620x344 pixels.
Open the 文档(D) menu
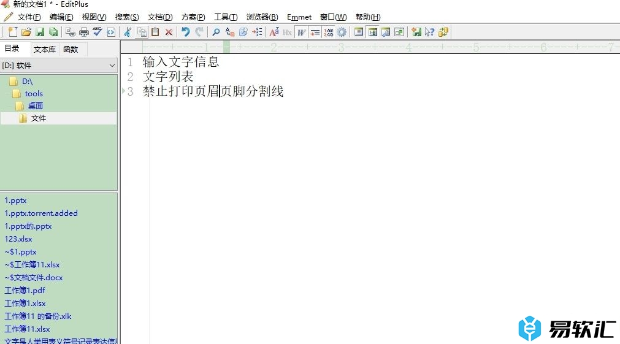coord(160,17)
